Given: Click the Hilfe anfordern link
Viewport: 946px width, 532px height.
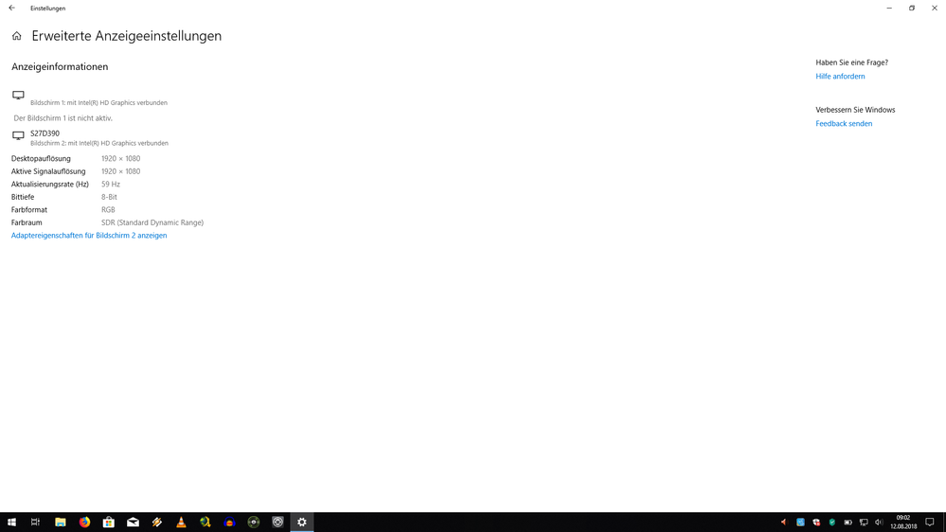Looking at the screenshot, I should (840, 77).
